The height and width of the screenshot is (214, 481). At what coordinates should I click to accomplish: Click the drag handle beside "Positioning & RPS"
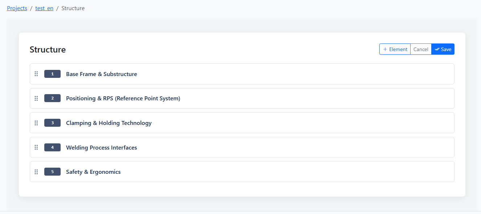pos(36,98)
